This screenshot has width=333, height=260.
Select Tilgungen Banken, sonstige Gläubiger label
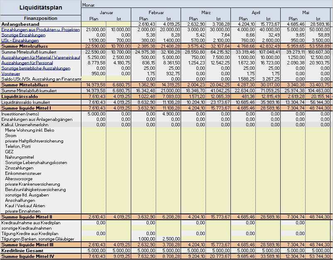[x=38, y=239]
